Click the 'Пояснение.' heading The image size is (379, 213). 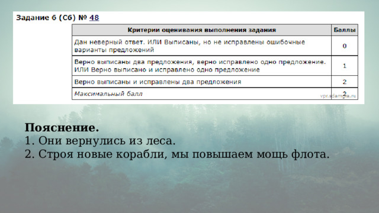click(62, 128)
